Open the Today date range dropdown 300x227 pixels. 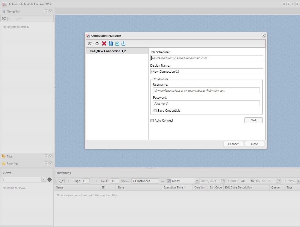coord(197,181)
